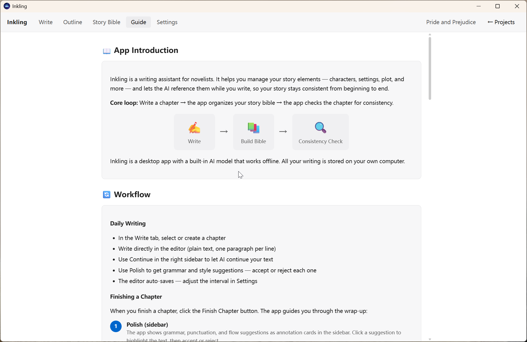The image size is (527, 342).
Task: Click bullet 'Write directly in the editor'
Action: pos(197,249)
